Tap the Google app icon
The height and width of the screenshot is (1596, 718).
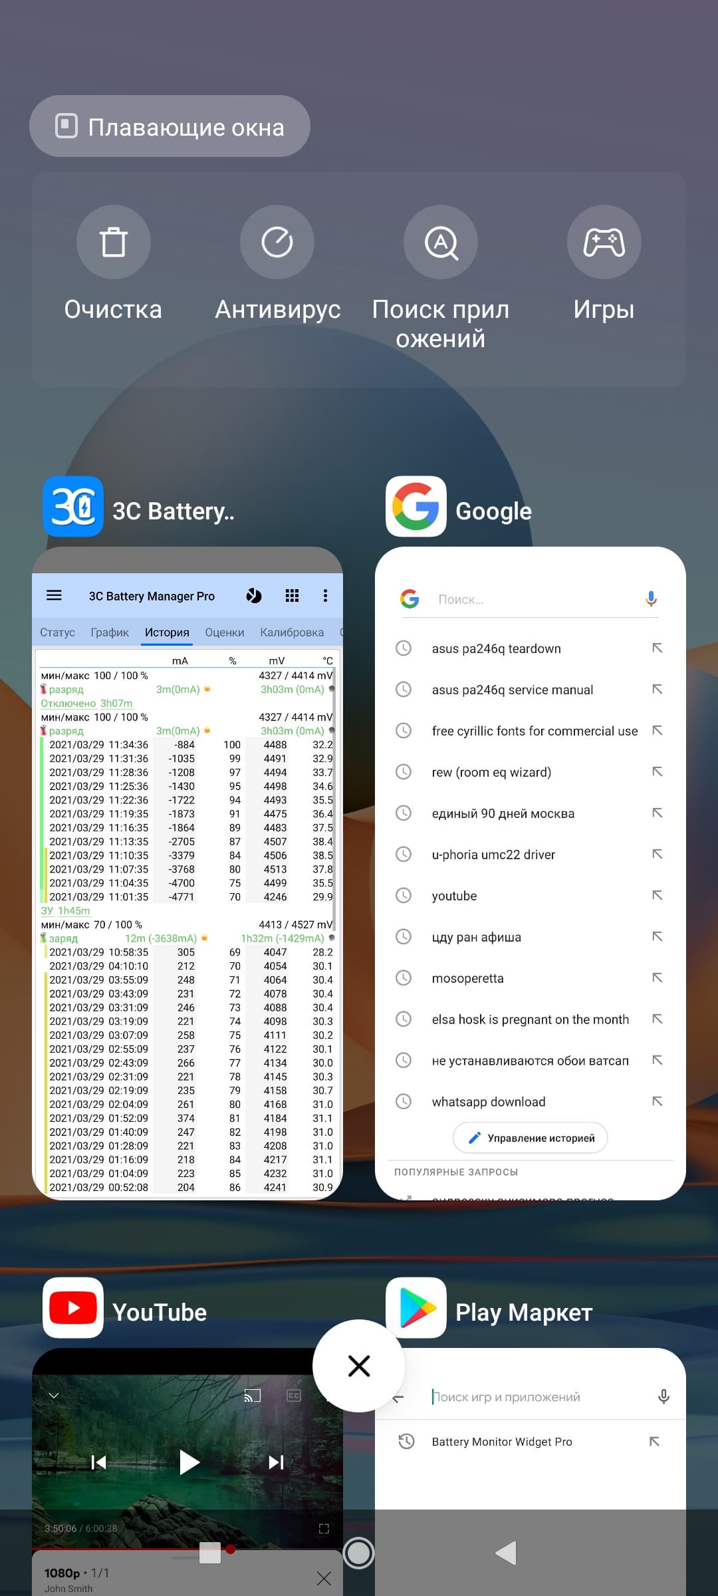[416, 507]
